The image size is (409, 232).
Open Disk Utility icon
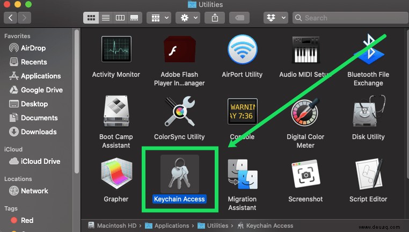[369, 111]
